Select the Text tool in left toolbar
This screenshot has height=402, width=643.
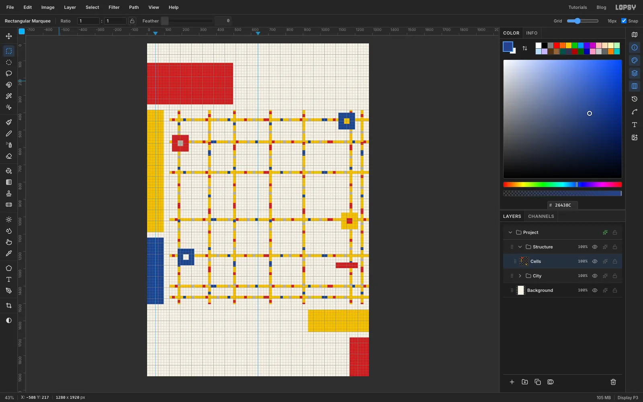9,279
